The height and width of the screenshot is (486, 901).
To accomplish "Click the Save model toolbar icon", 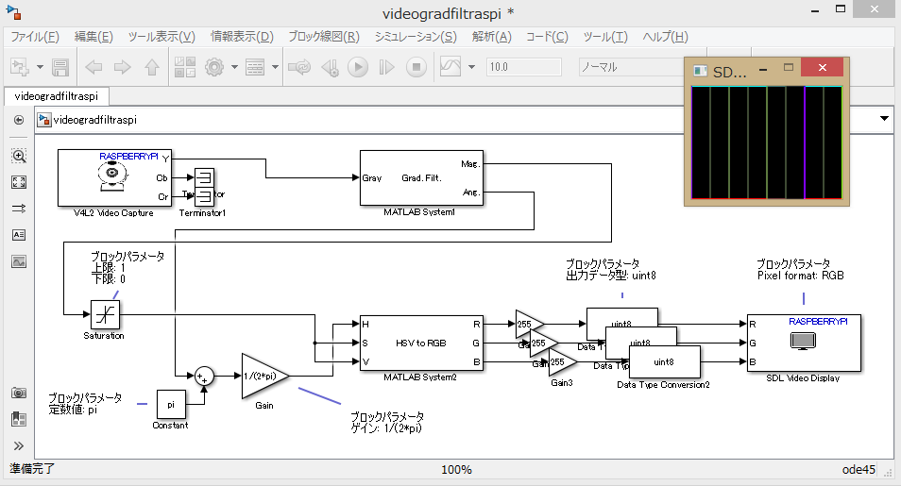I will coord(61,68).
